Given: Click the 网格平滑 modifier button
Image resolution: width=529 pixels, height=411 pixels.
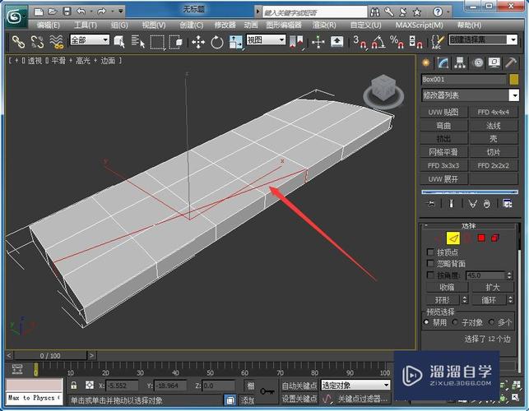Looking at the screenshot, I should [x=444, y=152].
